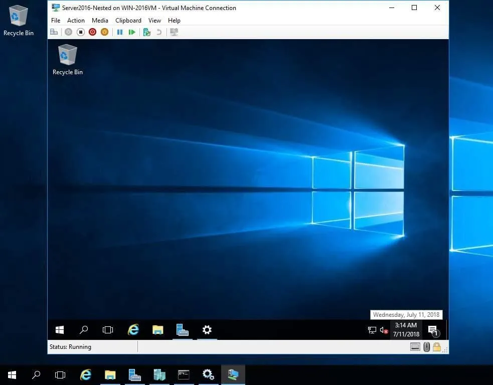This screenshot has width=493, height=385.
Task: Open the View menu
Action: coord(154,20)
